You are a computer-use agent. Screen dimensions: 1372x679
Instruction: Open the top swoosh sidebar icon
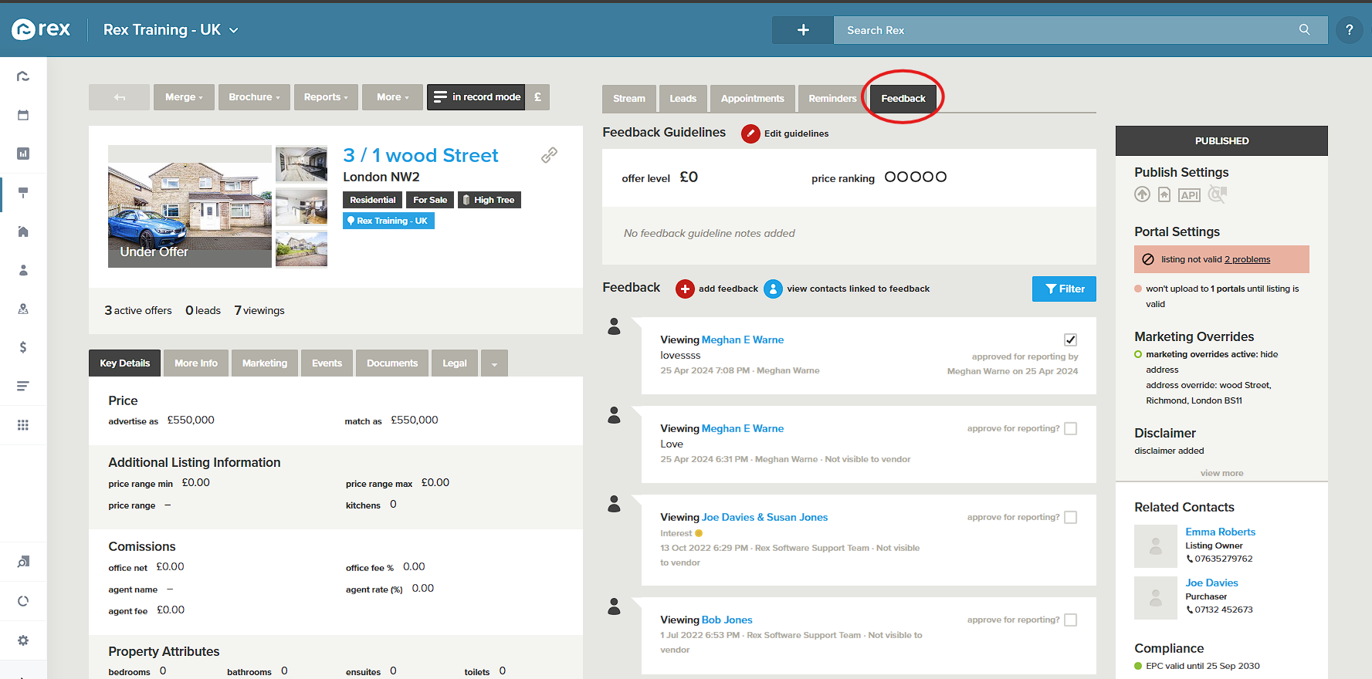pos(23,76)
